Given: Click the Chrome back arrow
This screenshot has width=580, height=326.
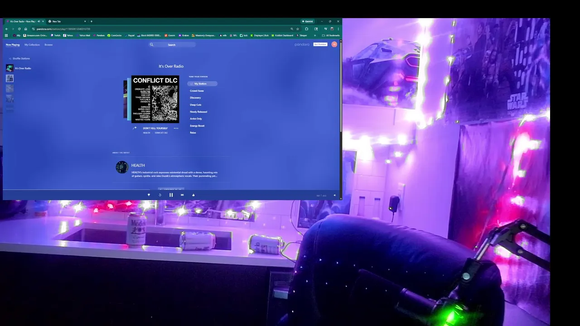Looking at the screenshot, I should pos(6,29).
